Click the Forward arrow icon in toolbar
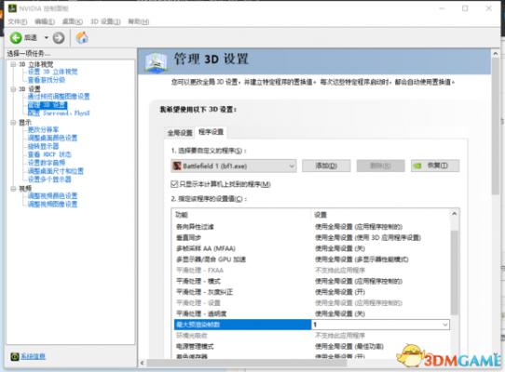This screenshot has height=372, width=505. coord(59,38)
